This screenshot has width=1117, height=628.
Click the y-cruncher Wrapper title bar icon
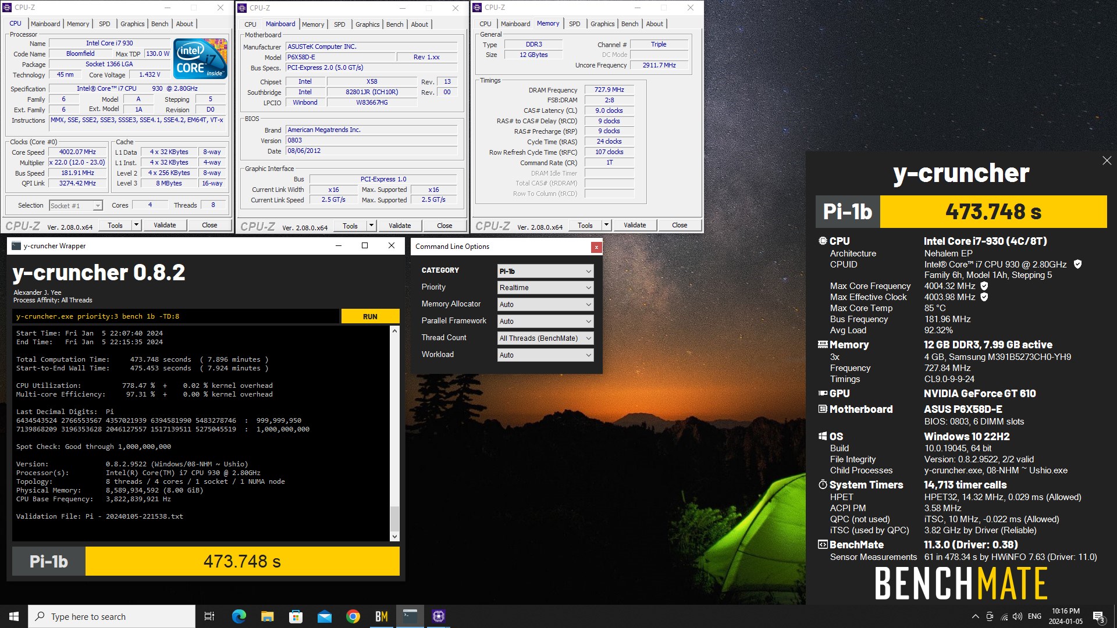(x=16, y=245)
